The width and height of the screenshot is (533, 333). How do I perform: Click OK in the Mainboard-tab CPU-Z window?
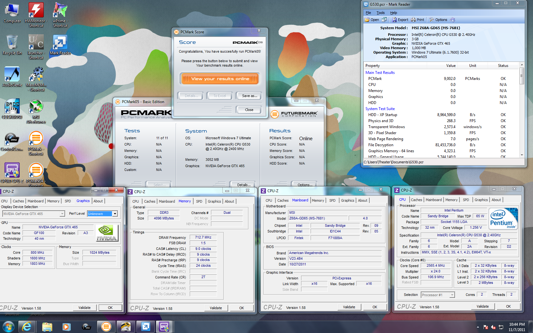point(375,307)
